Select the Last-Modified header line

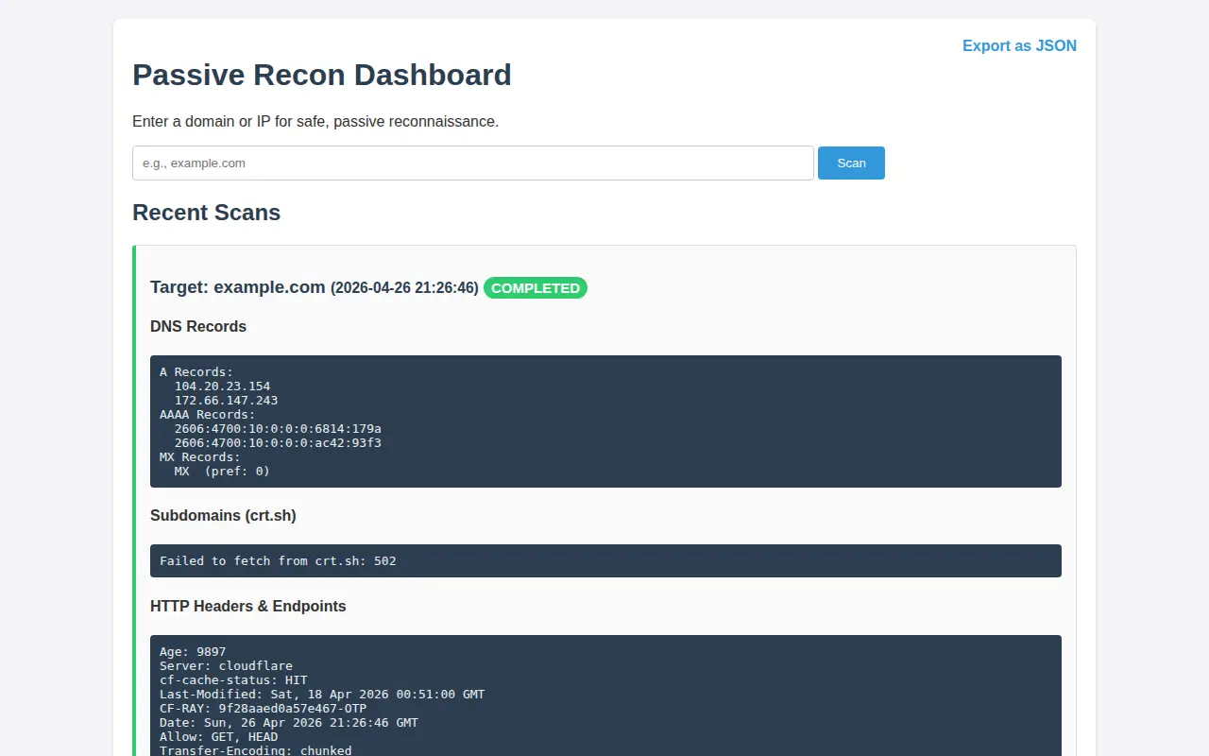pyautogui.click(x=322, y=694)
